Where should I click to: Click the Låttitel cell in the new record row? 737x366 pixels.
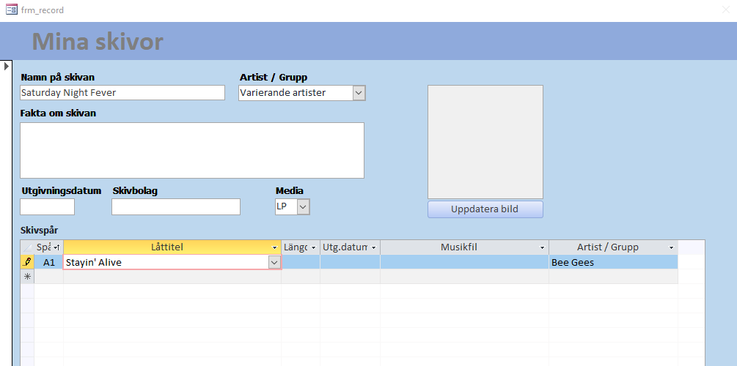point(172,277)
